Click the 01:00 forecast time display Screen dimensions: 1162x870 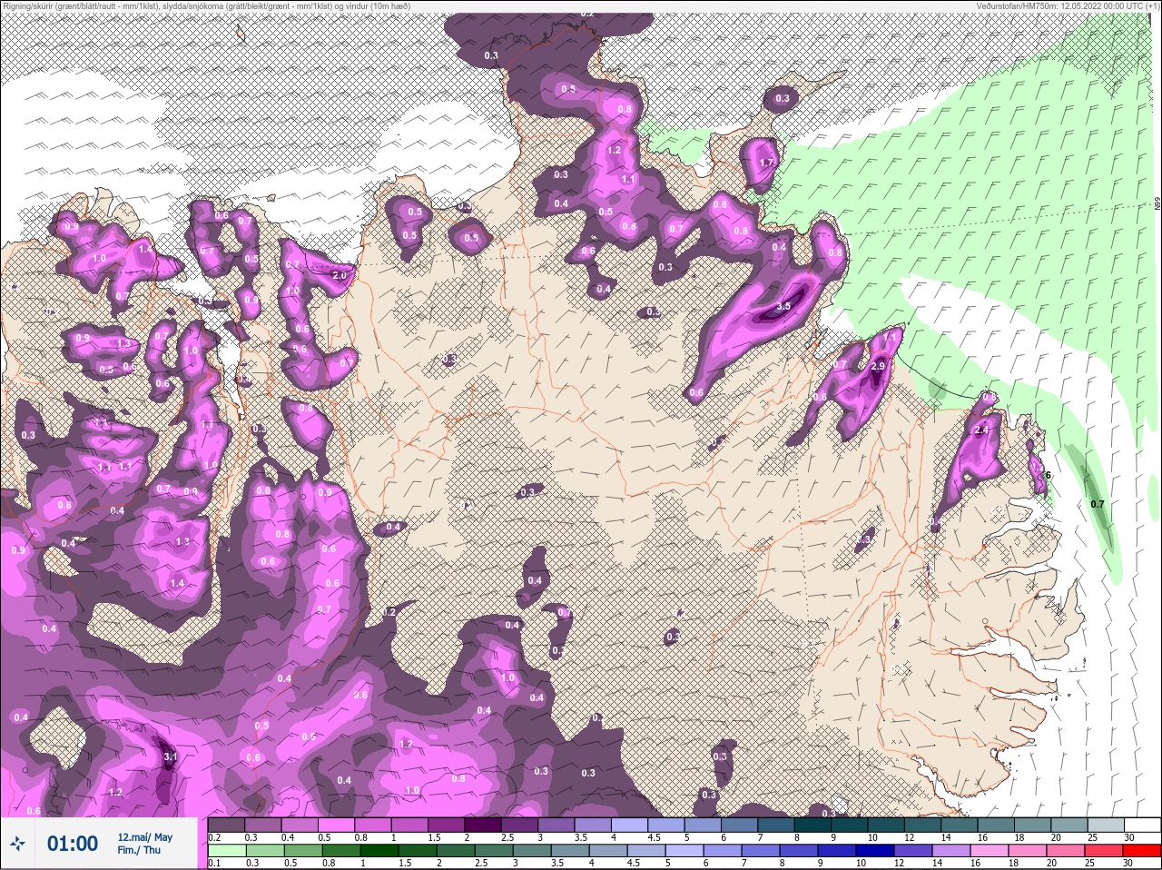coord(73,844)
